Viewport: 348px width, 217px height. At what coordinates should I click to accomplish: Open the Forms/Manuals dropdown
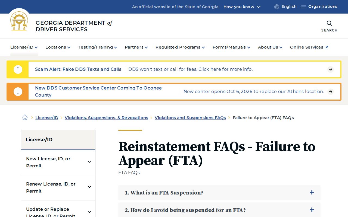[231, 47]
